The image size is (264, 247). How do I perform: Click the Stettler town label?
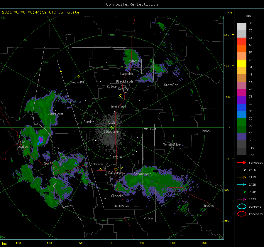click(x=171, y=85)
